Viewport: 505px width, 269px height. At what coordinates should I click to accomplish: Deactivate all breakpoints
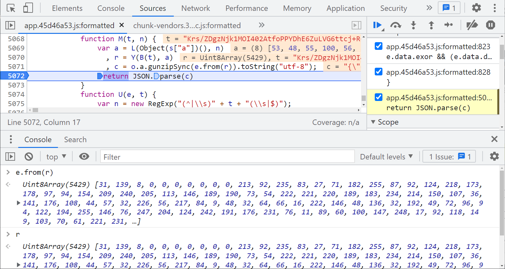tap(472, 25)
